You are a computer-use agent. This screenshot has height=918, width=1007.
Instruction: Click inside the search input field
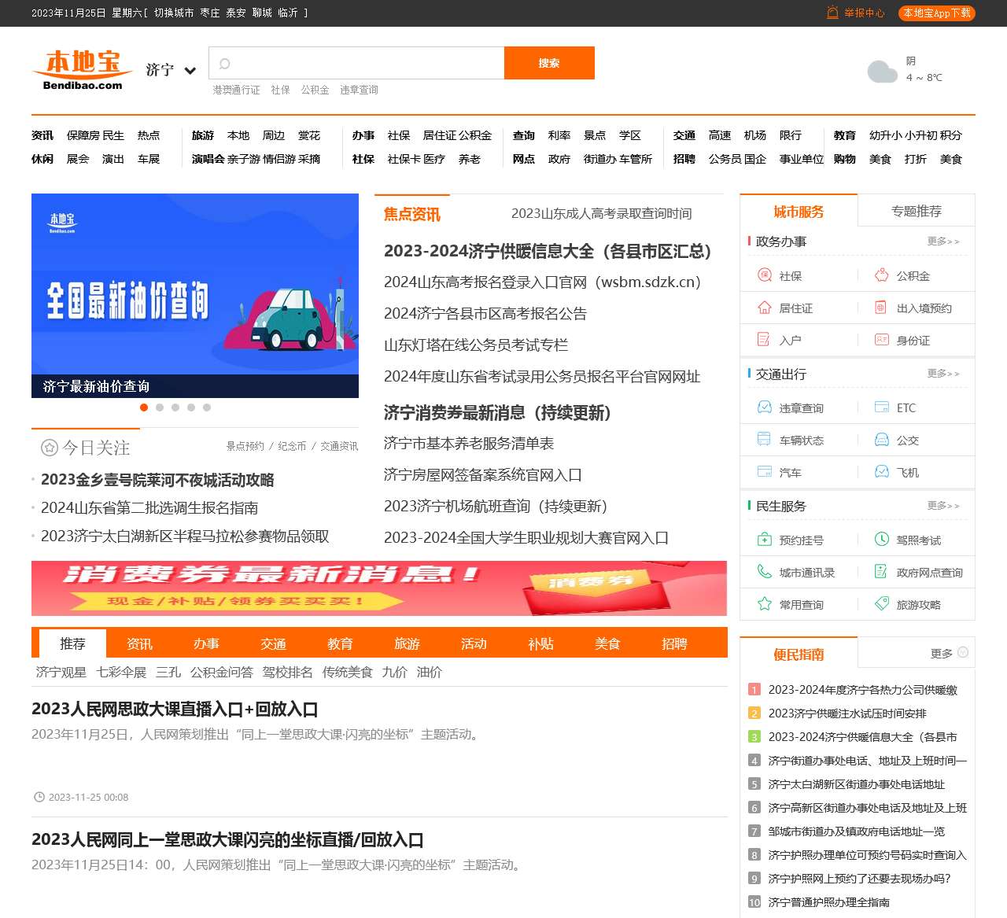[x=356, y=63]
